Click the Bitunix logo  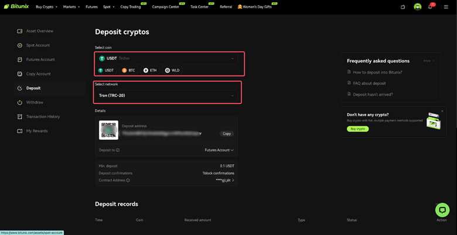16,7
